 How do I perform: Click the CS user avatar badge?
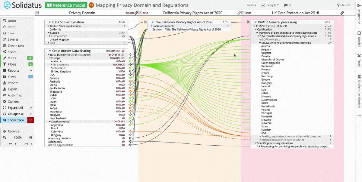[x=91, y=5]
